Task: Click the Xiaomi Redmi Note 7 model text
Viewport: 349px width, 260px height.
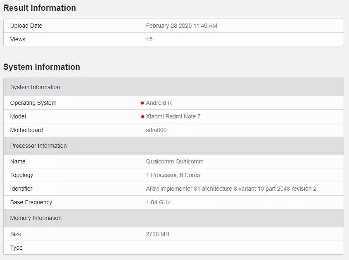Action: pyautogui.click(x=173, y=116)
